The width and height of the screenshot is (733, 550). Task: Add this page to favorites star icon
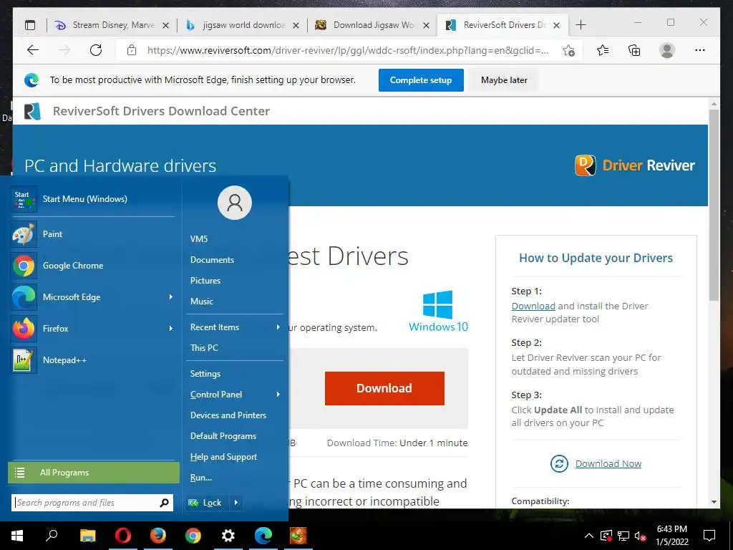[x=568, y=50]
